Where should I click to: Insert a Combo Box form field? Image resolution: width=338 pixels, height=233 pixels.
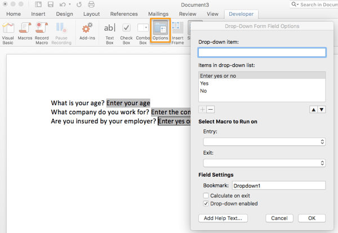click(x=143, y=32)
